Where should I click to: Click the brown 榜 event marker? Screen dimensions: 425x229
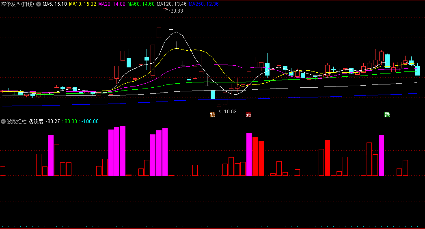click(213, 114)
